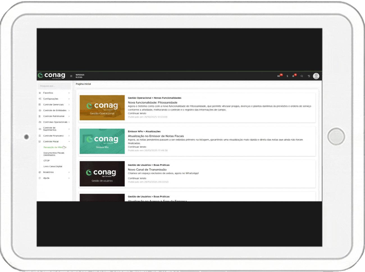Viewport: 365px width, 272px height.
Task: Expand the Configurações sidebar section
Action: point(54,99)
